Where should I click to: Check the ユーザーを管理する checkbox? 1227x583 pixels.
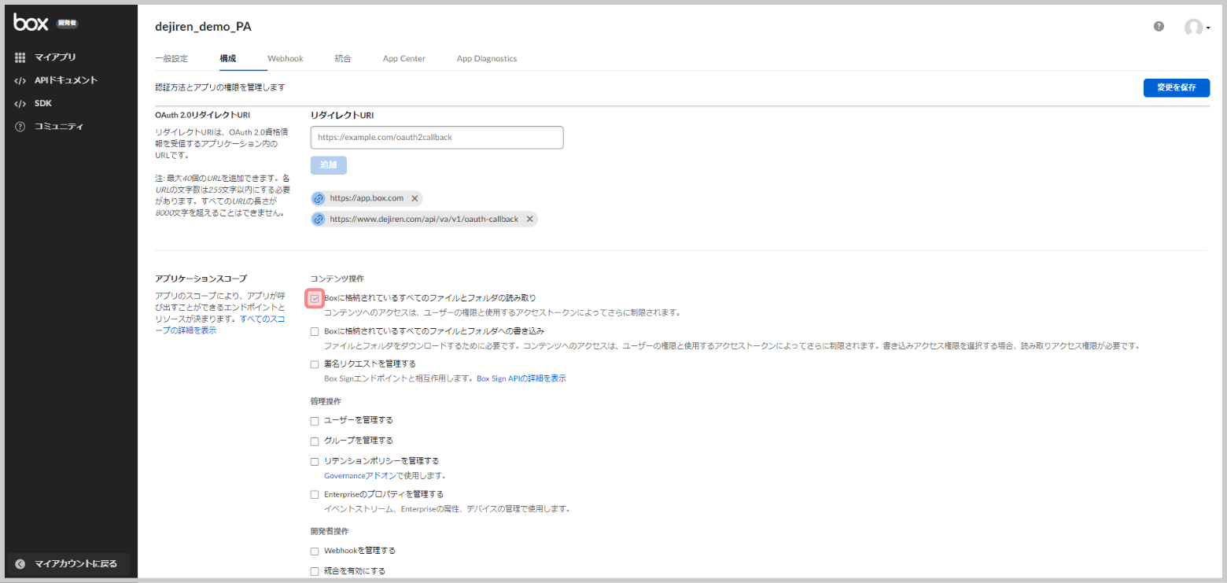tap(315, 420)
